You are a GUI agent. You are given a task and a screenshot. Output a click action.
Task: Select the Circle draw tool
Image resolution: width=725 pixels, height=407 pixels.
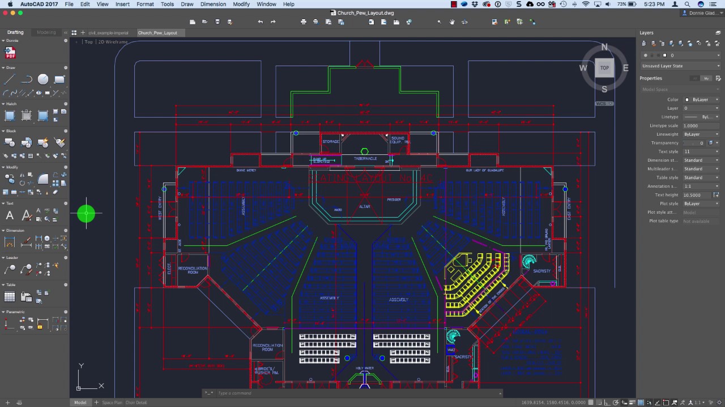pyautogui.click(x=43, y=80)
